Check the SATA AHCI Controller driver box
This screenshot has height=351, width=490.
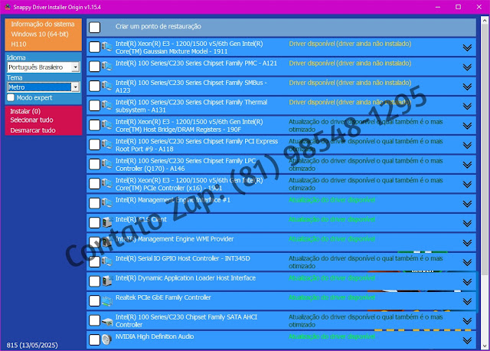pos(95,320)
